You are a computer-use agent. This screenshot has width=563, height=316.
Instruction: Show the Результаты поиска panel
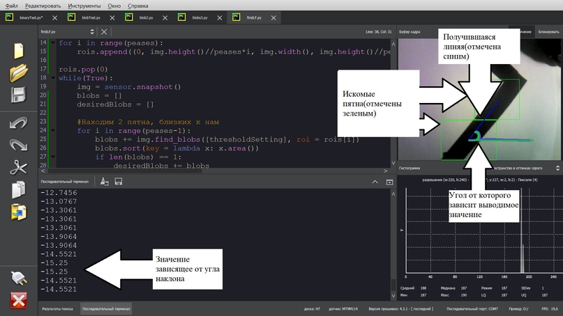pos(57,309)
